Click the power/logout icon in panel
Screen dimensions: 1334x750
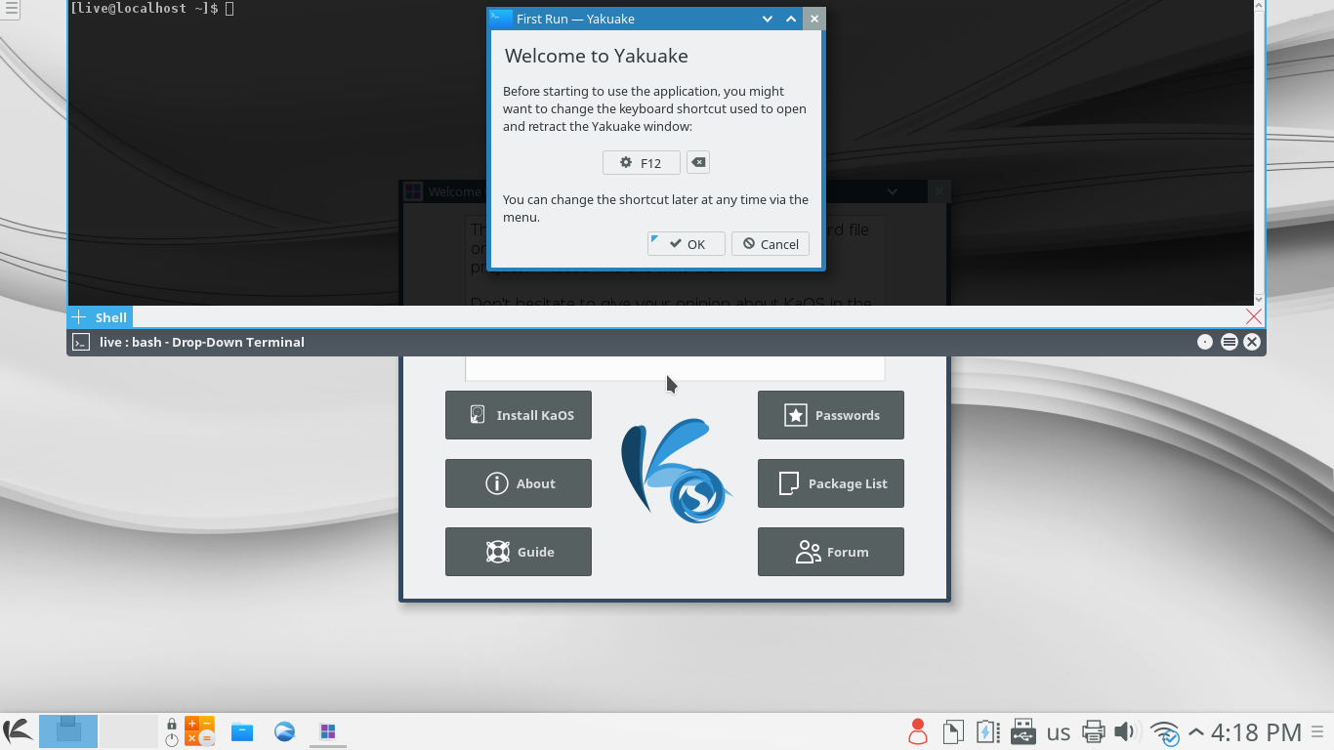coord(172,739)
